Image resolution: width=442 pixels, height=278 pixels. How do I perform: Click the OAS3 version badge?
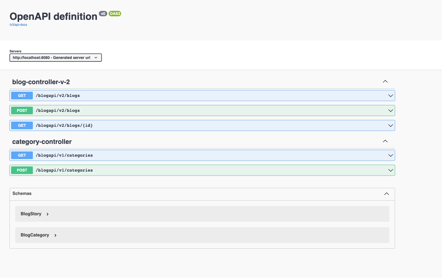pos(115,14)
